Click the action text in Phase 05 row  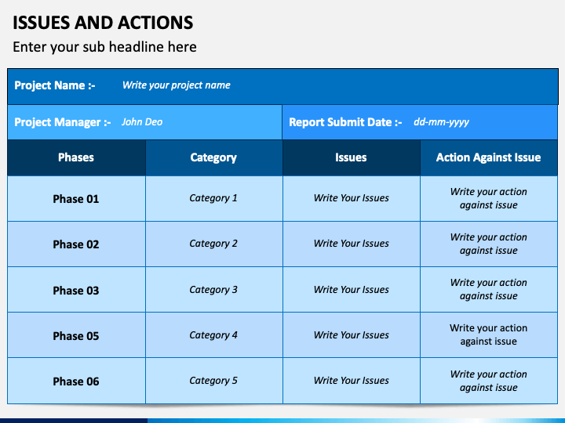click(489, 334)
